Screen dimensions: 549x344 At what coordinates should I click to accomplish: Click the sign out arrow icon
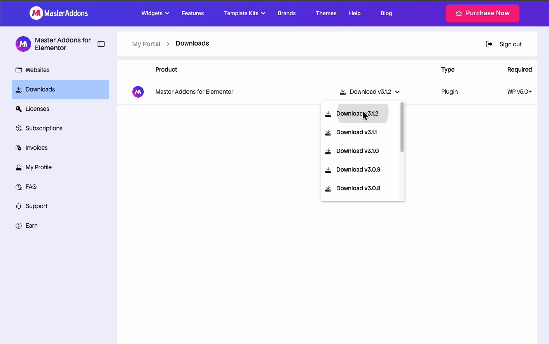(x=490, y=44)
